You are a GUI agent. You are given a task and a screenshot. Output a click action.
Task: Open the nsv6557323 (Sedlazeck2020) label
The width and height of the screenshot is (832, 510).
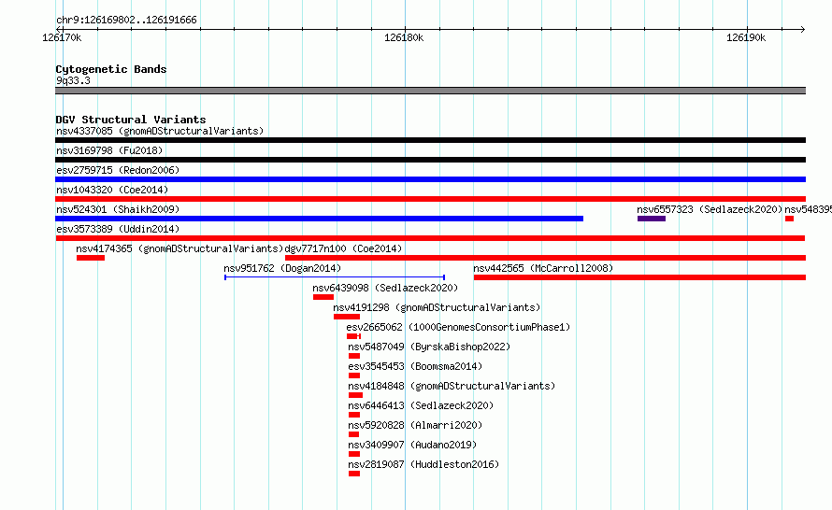710,209
